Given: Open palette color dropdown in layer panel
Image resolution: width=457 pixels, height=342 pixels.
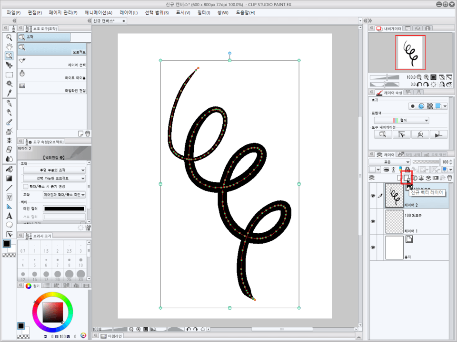Looking at the screenshot, I should coord(375,170).
